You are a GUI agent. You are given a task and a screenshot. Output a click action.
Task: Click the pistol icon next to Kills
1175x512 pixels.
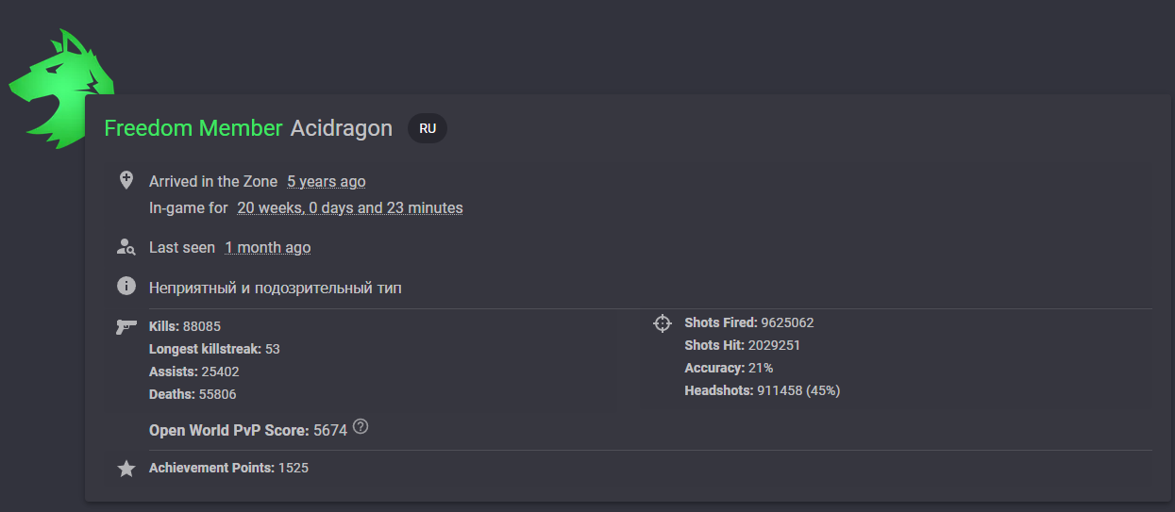(126, 326)
